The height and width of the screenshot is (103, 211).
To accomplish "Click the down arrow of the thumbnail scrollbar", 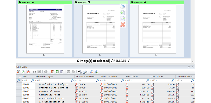I will [x=192, y=61].
